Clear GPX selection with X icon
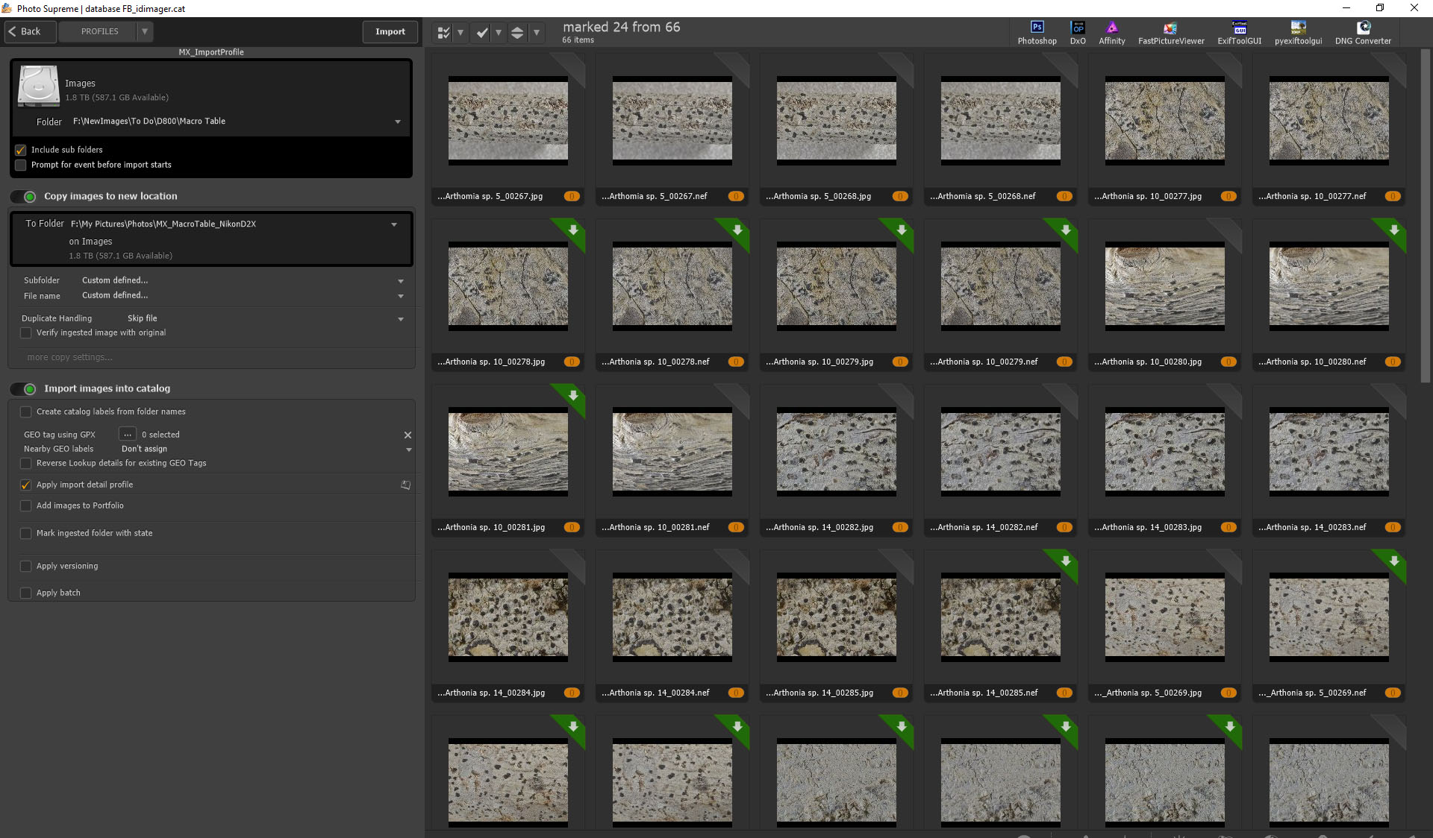The height and width of the screenshot is (838, 1433). coord(408,435)
